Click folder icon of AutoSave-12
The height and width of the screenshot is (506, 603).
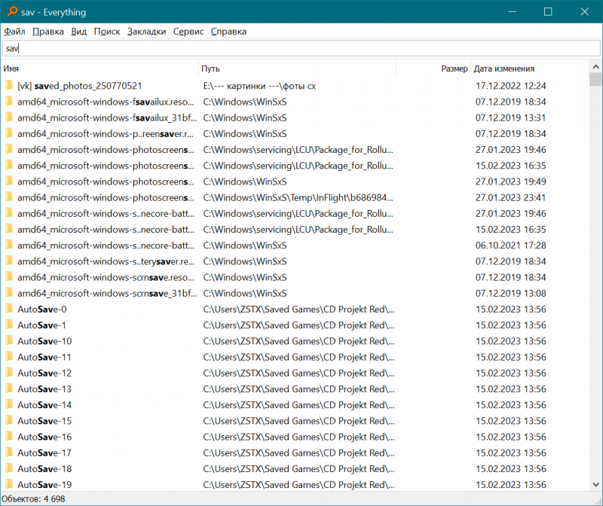click(x=10, y=373)
